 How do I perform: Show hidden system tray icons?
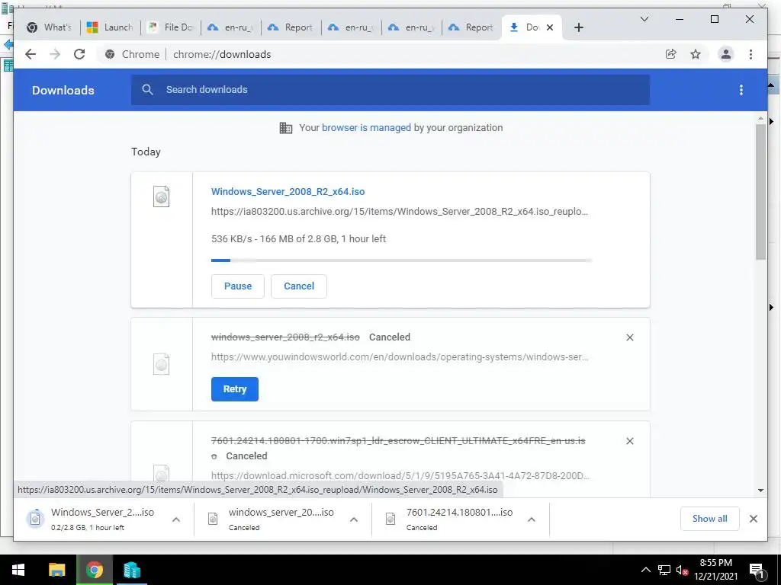(x=645, y=570)
